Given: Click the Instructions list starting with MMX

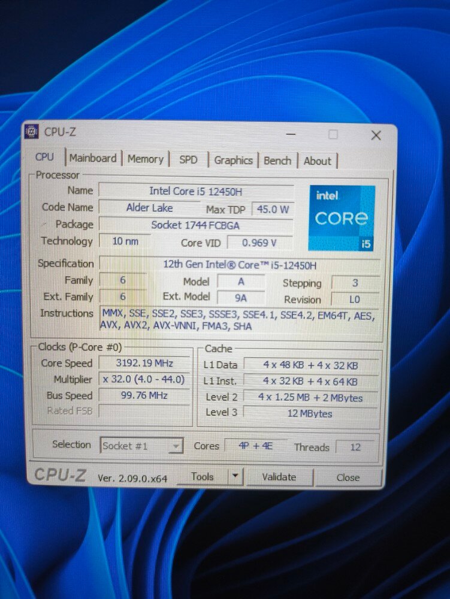Looking at the screenshot, I should pos(239,320).
